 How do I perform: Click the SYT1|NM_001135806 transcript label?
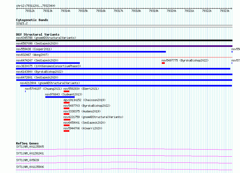[x=30, y=167]
